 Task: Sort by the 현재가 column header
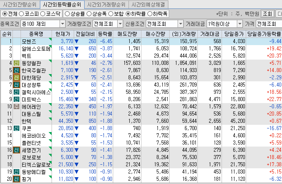62,34
